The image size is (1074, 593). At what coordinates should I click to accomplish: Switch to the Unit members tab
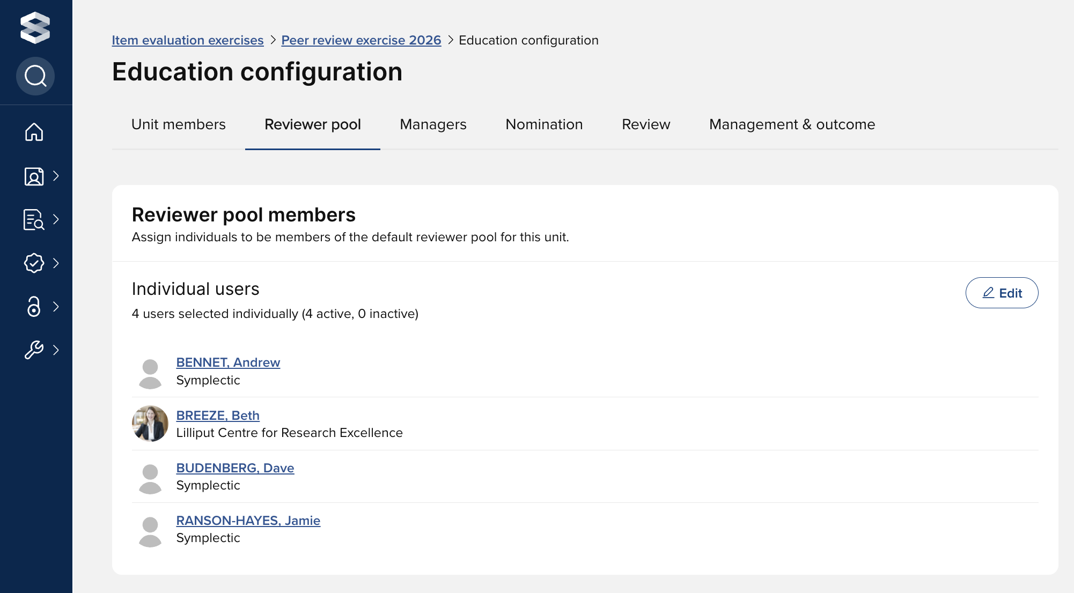[x=179, y=124]
